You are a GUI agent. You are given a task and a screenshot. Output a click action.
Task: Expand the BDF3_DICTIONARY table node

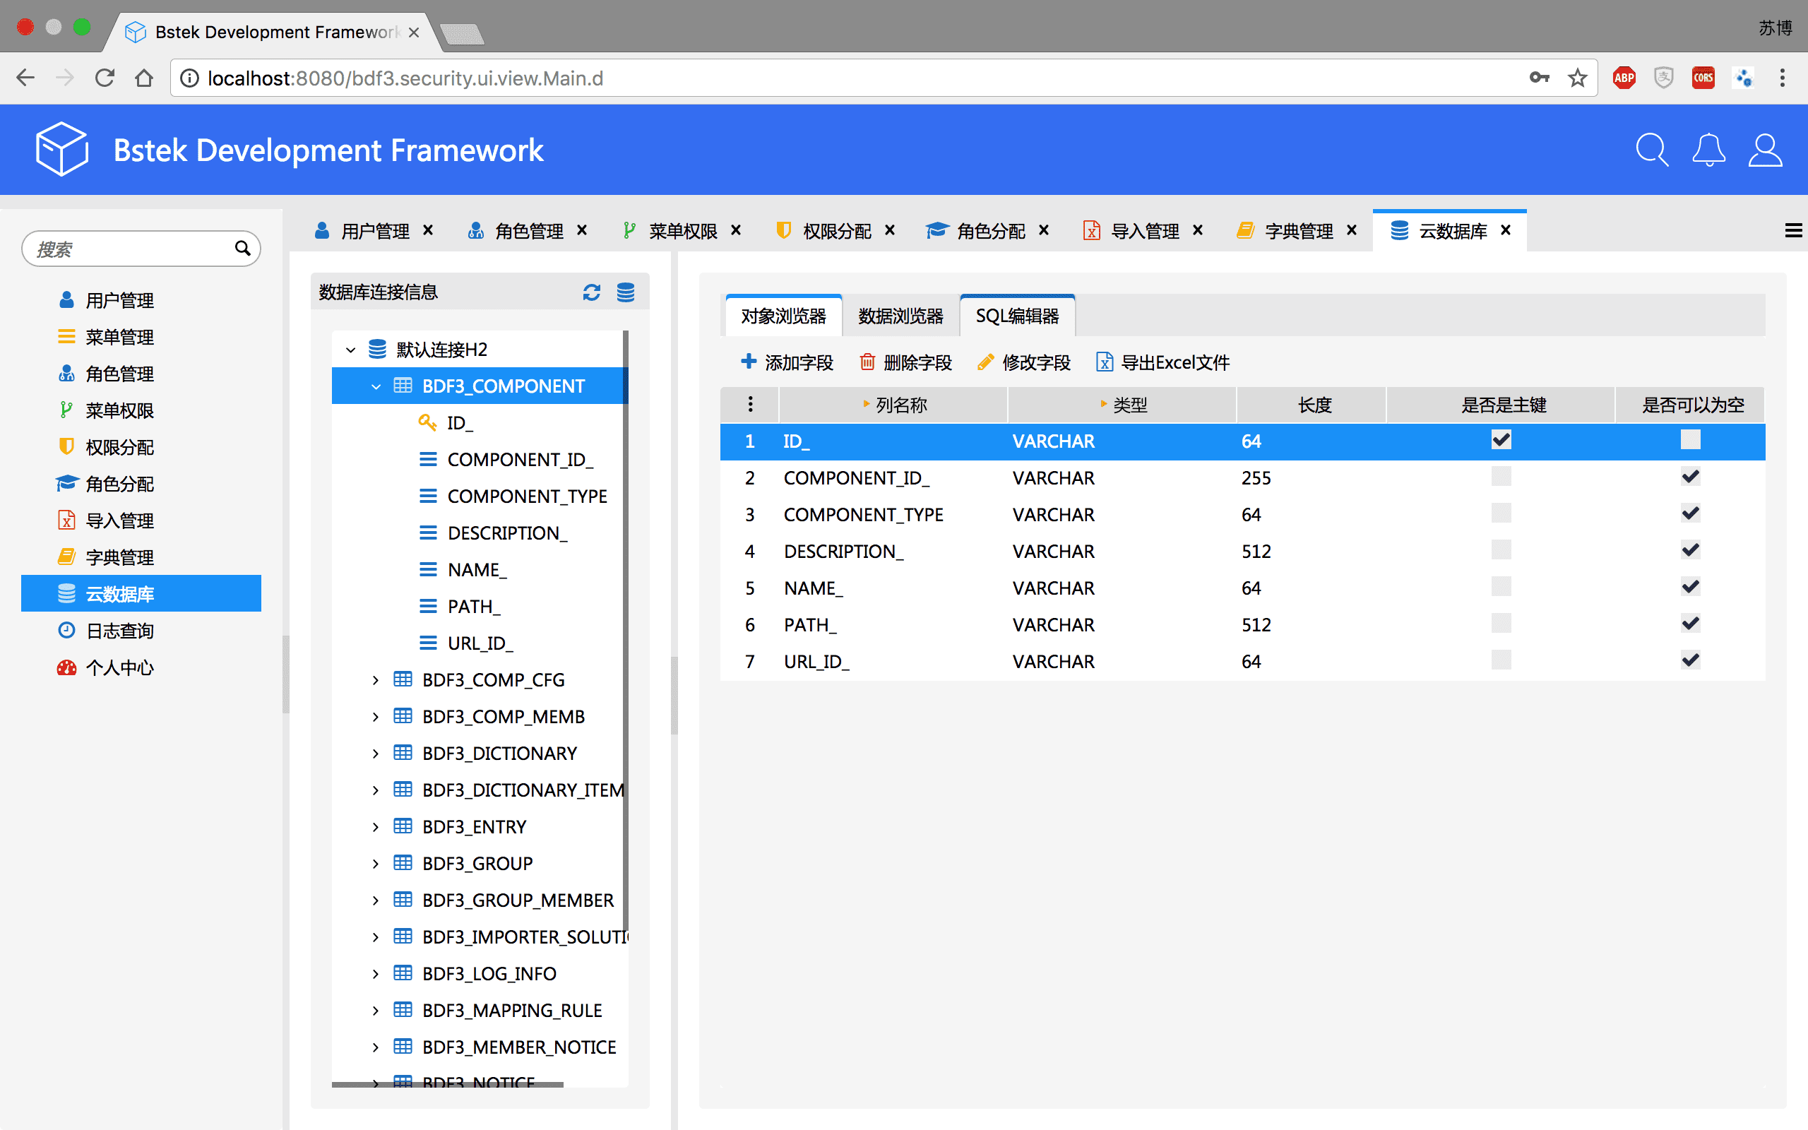(376, 754)
